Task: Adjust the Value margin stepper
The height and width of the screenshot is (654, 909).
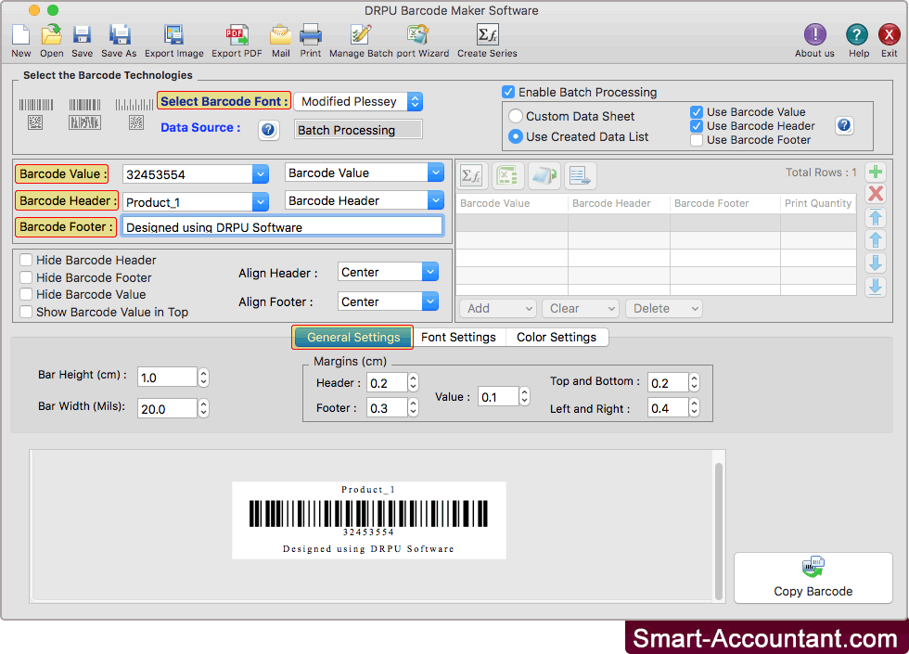Action: [524, 397]
